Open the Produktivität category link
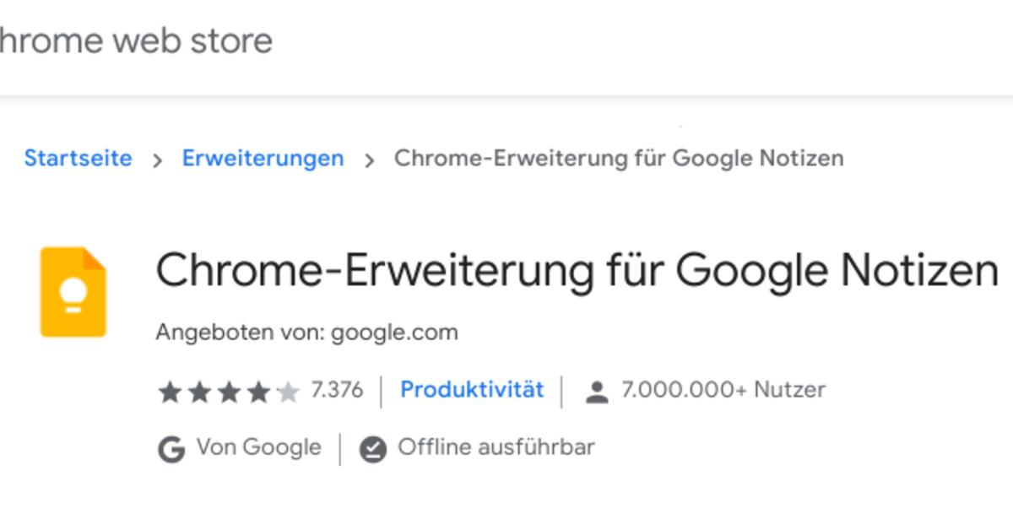 point(472,390)
